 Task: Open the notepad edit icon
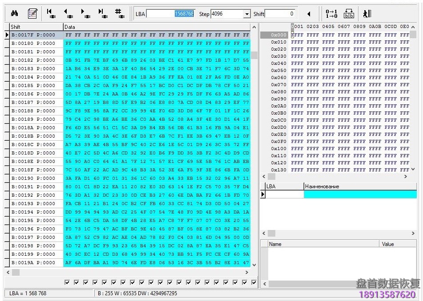32,13
